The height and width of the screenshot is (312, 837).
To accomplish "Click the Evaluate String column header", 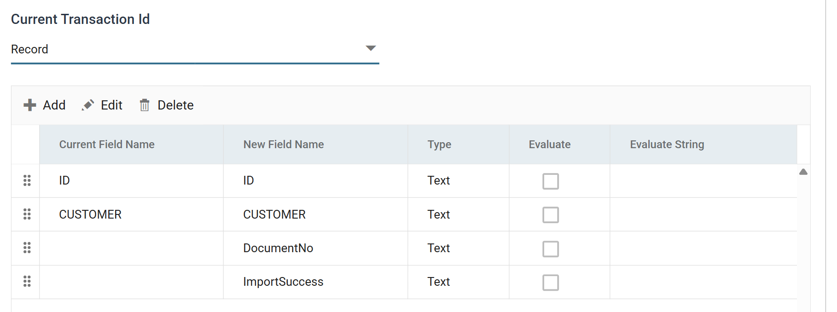I will [703, 144].
